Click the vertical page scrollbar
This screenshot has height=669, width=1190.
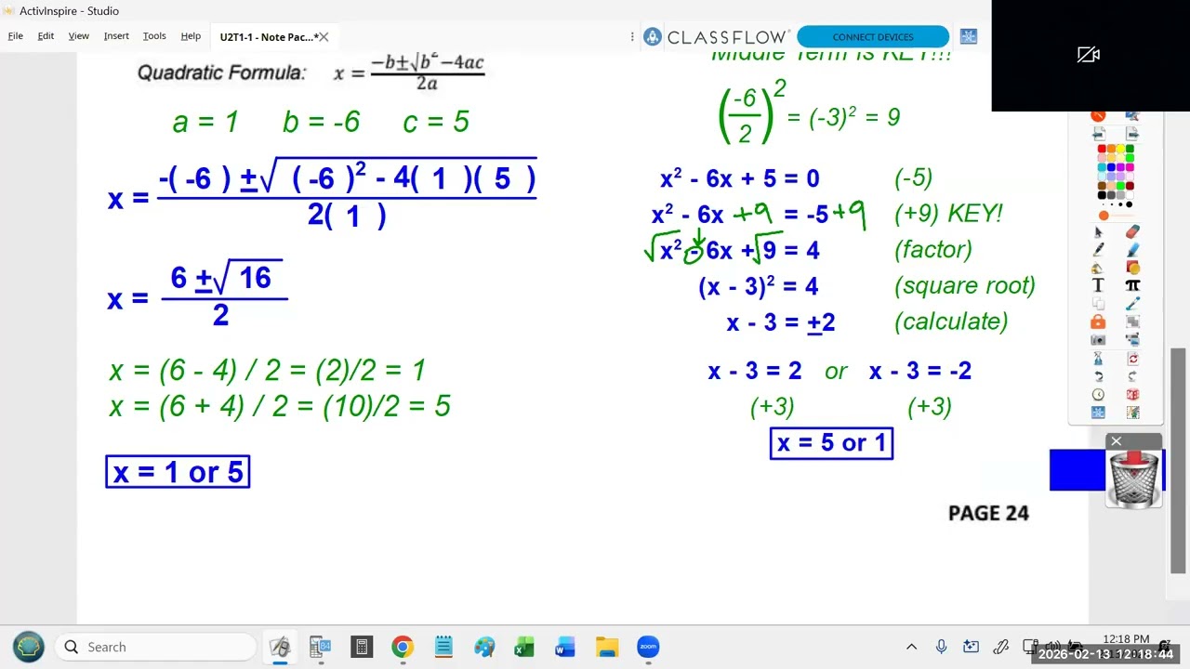pos(1178,462)
